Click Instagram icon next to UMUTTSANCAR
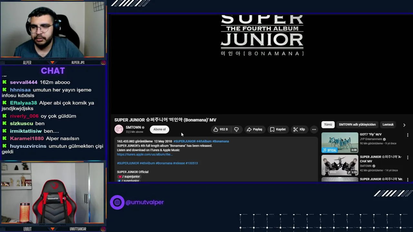The image size is (413, 232). [x=103, y=229]
